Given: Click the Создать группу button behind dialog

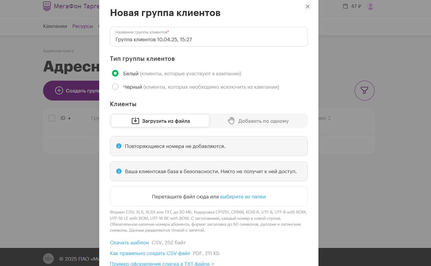Looking at the screenshot, I should click(x=71, y=90).
